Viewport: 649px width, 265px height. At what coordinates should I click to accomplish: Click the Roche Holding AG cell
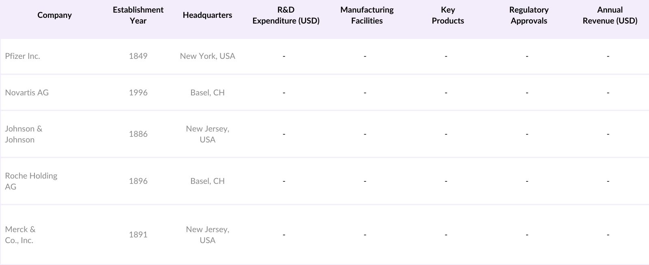31,181
